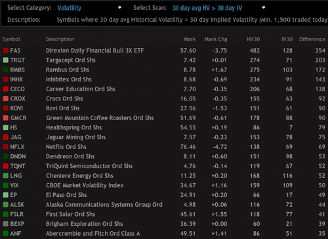Screen dimensions: 328x239
Task: Click the light green indicator beside EP
Action: [6, 195]
